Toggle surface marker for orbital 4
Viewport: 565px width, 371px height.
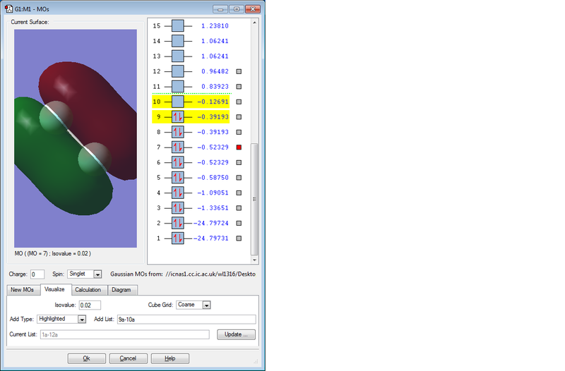click(239, 193)
